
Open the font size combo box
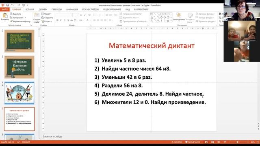(76, 15)
